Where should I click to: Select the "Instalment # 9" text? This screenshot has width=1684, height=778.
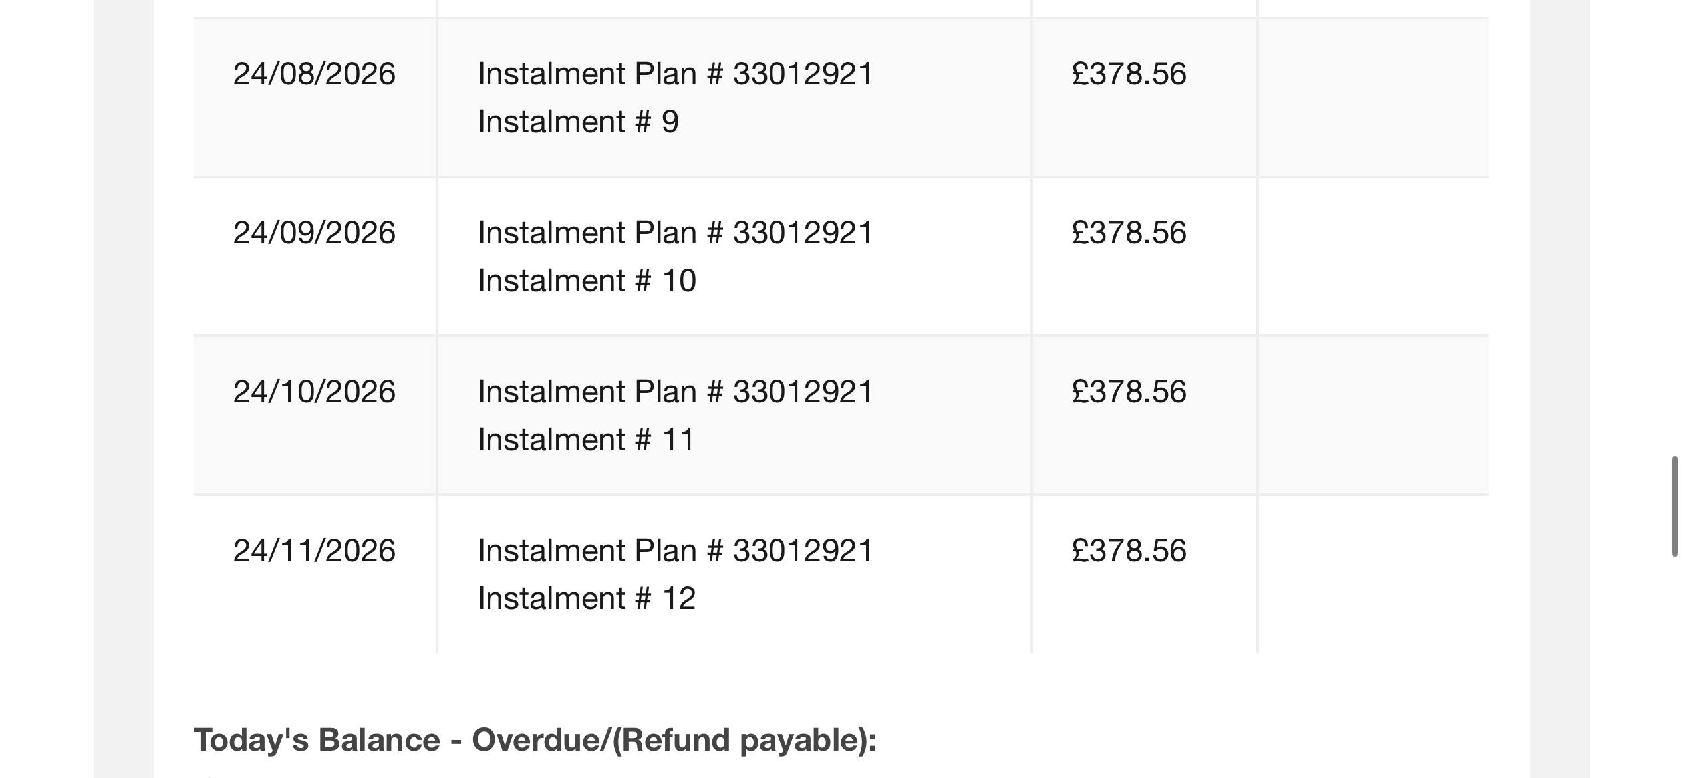click(x=578, y=122)
